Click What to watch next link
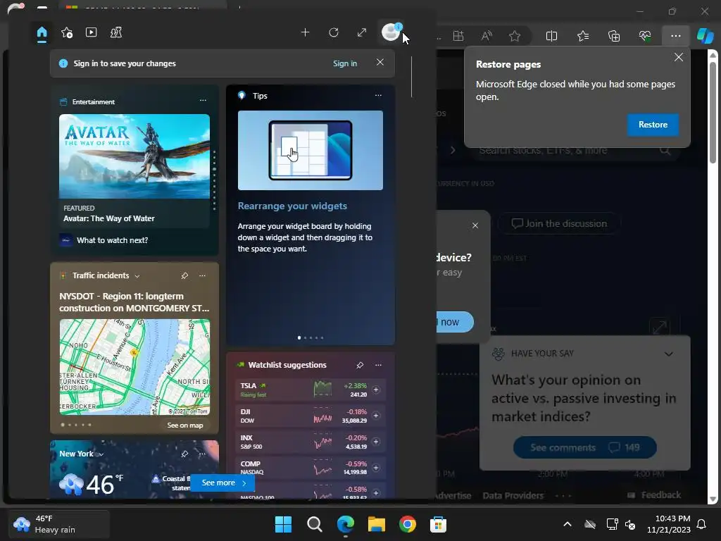Viewport: 721px width, 541px height. 112,240
